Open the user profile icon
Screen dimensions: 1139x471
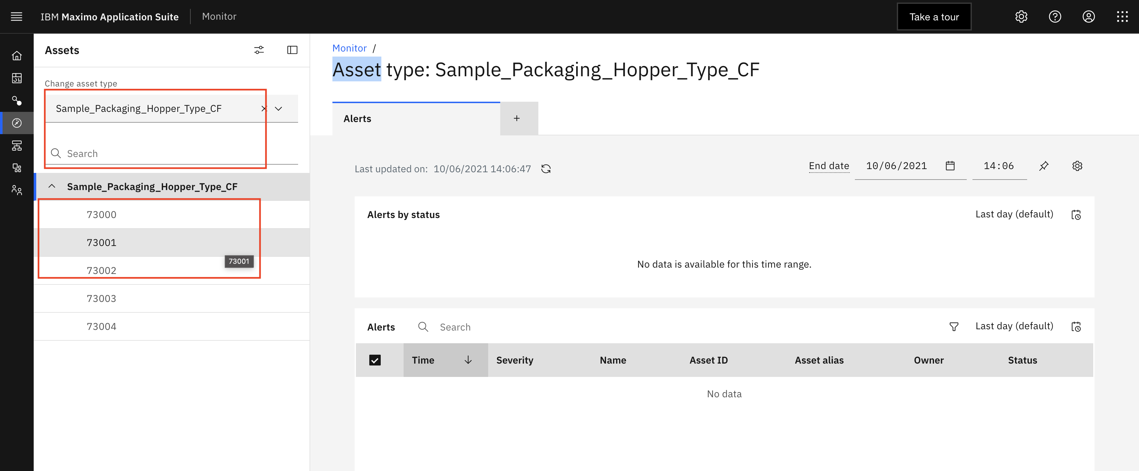[1088, 17]
